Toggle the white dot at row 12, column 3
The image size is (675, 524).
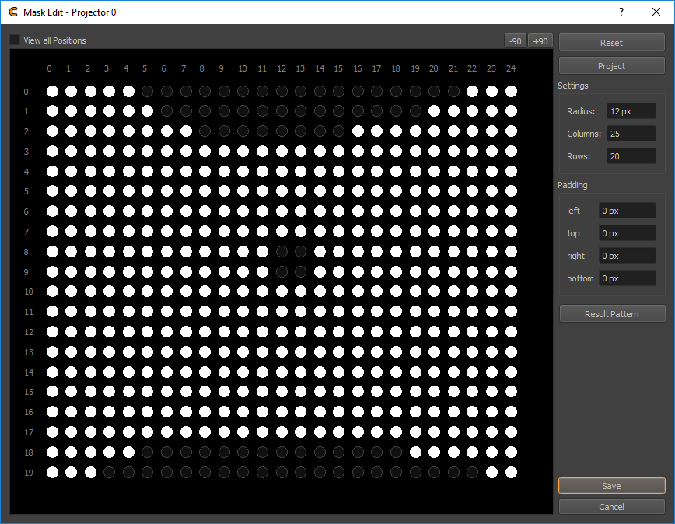point(110,332)
